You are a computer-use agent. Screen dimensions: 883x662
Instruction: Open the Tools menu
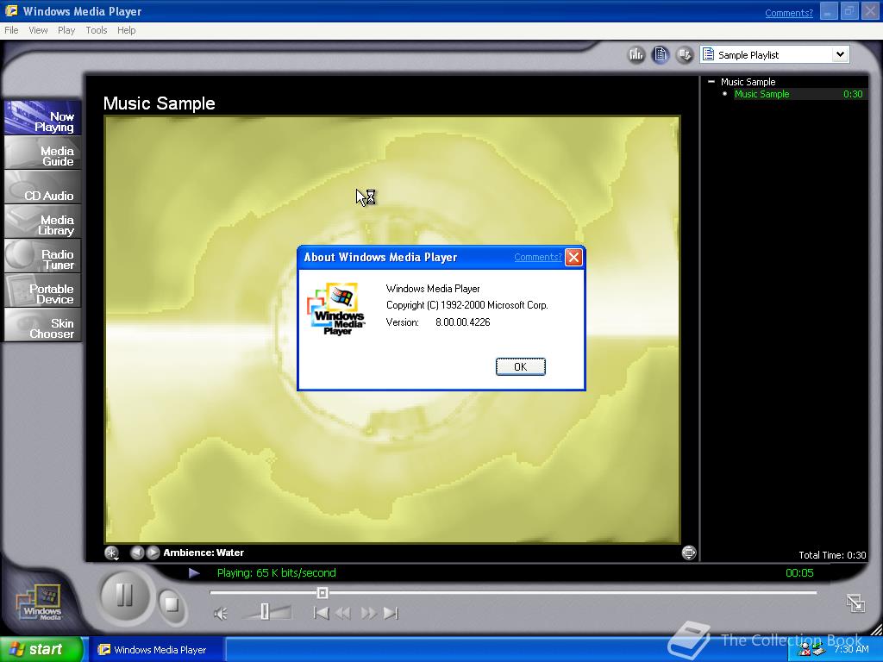(97, 30)
